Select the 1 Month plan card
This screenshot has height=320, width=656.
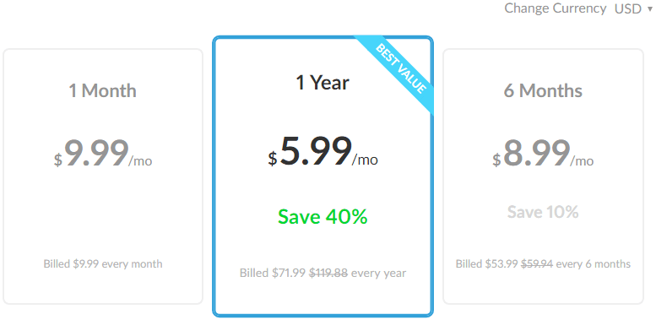pyautogui.click(x=103, y=176)
